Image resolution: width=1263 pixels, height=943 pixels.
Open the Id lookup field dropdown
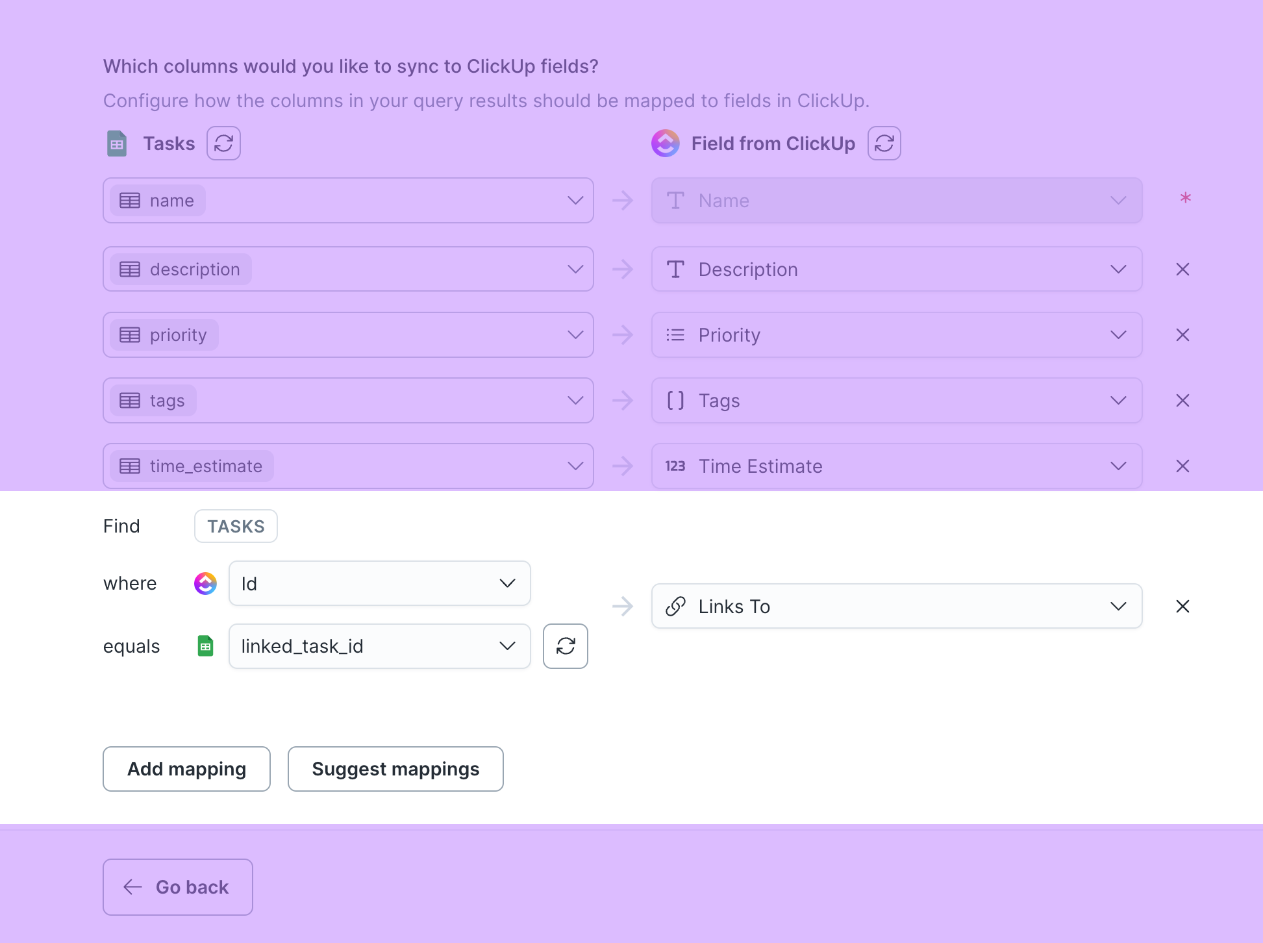pyautogui.click(x=380, y=584)
